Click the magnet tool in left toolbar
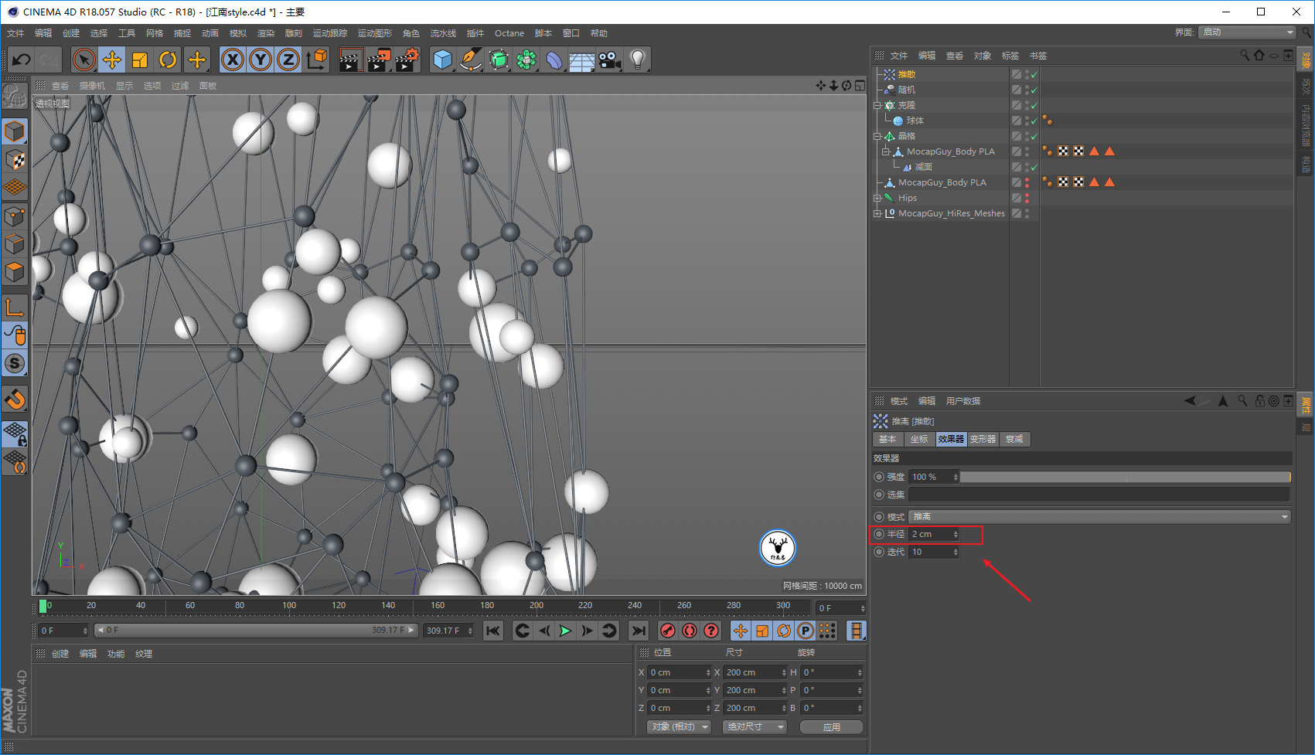1315x755 pixels. click(x=15, y=400)
